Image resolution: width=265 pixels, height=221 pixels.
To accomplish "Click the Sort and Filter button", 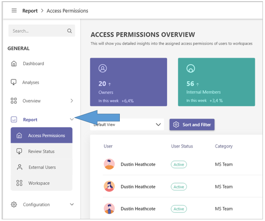I will tap(192, 125).
